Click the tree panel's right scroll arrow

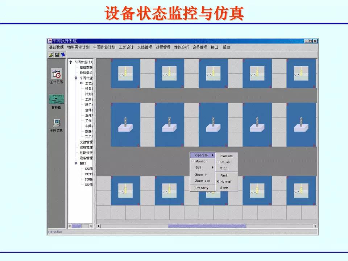(x=91, y=226)
